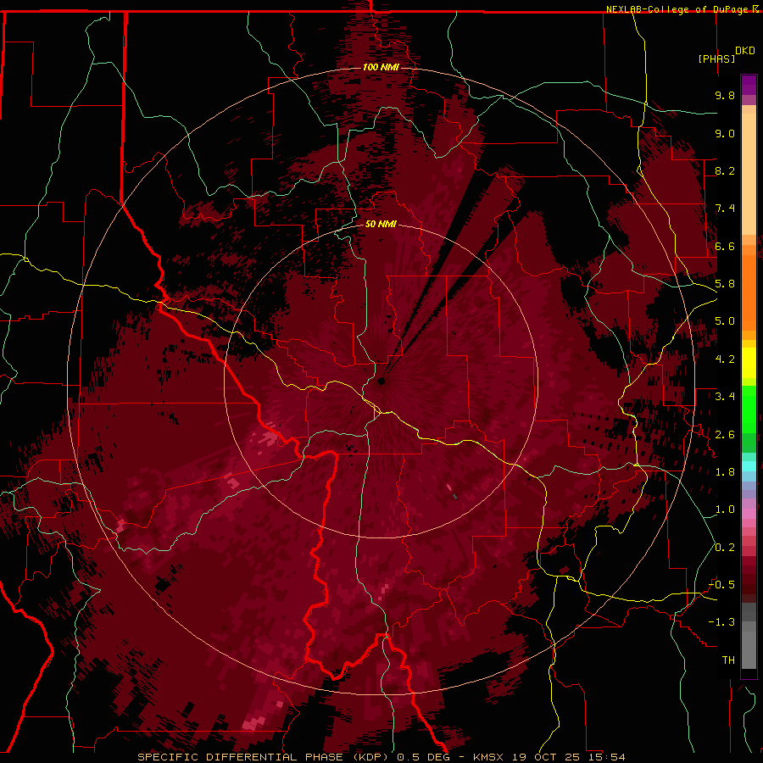Click the 9.0 legend value
The height and width of the screenshot is (763, 763).
[725, 133]
